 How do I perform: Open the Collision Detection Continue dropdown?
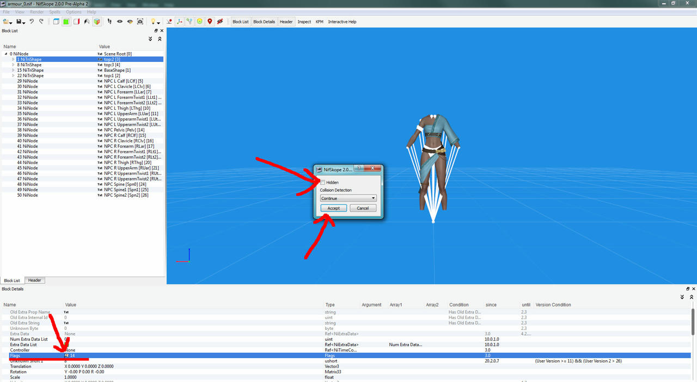348,198
